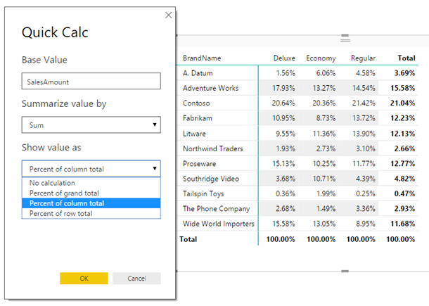Screen dimensions: 429x306
Task: Click the Deluxe column header
Action: point(284,58)
